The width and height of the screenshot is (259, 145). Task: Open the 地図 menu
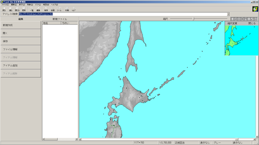[x=46, y=5]
